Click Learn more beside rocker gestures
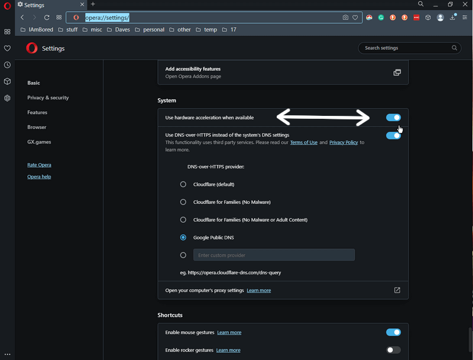This screenshot has height=360, width=473. click(228, 350)
